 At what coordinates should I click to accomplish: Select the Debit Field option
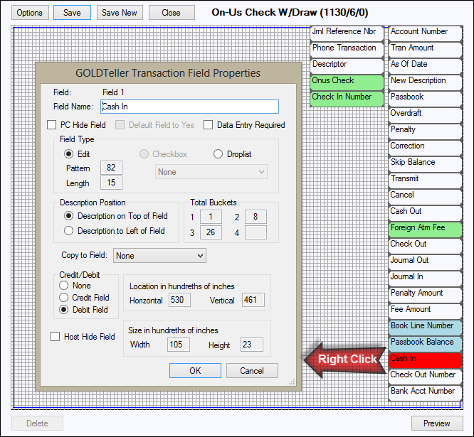(63, 309)
